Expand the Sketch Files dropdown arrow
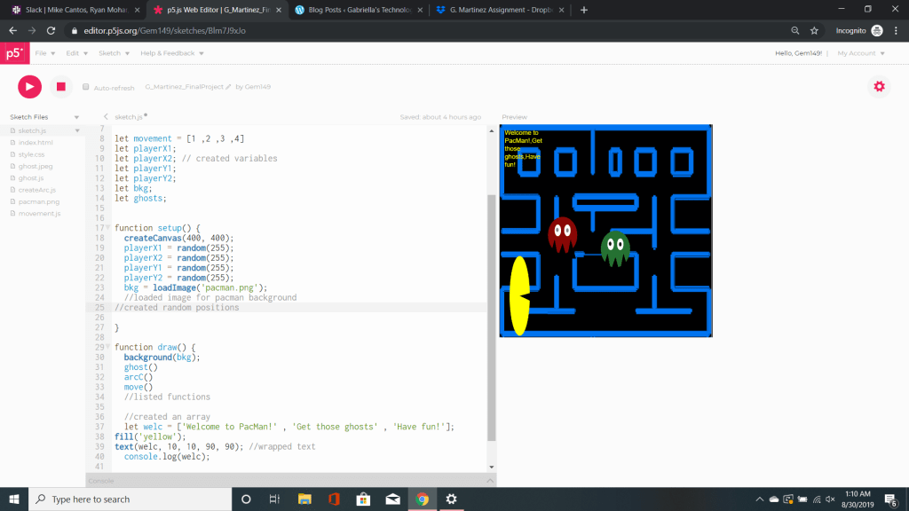This screenshot has width=909, height=511. coord(76,117)
